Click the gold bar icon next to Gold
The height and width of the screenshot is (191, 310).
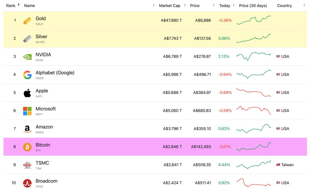(x=27, y=20)
